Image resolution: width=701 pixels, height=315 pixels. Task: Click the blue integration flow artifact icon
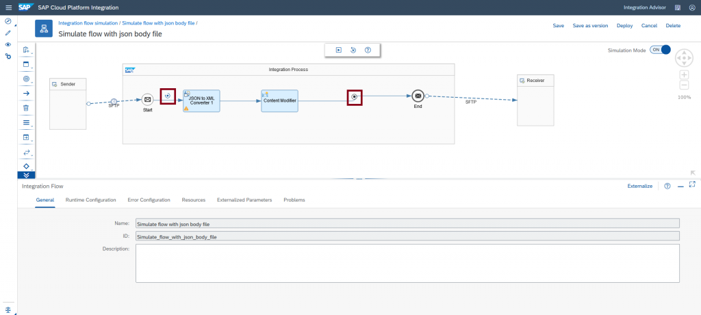pos(44,29)
